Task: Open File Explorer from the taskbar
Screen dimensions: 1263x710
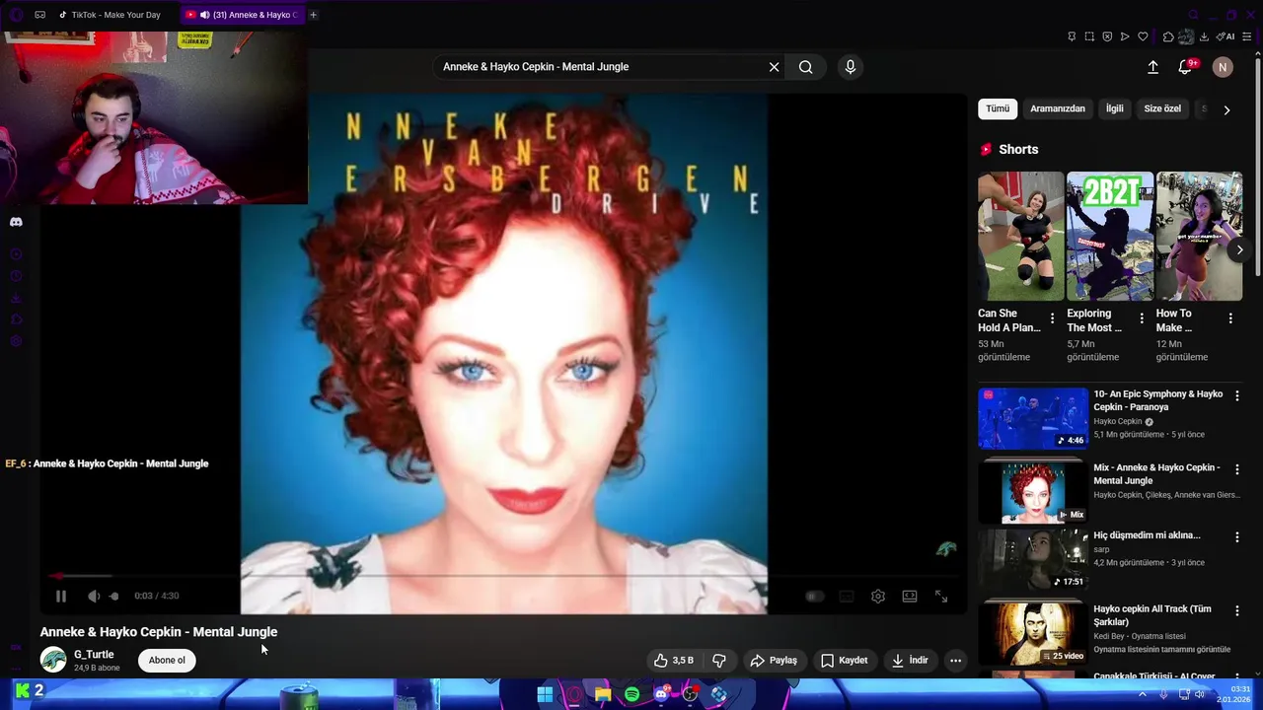Action: 603,694
